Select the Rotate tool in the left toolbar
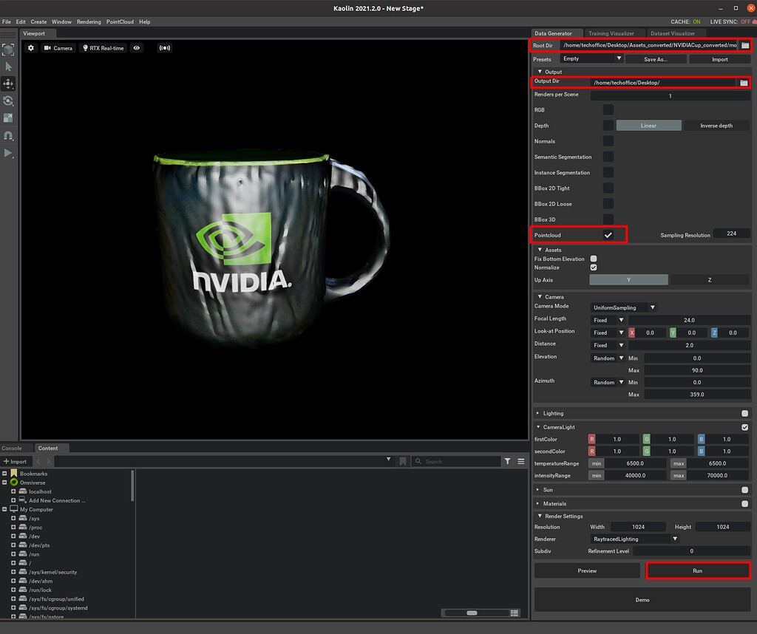The height and width of the screenshot is (634, 757). point(9,101)
